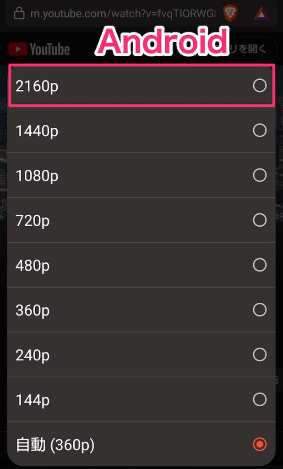This screenshot has height=469, width=283.
Task: Click the Brave lion shield icon
Action: coord(230,14)
